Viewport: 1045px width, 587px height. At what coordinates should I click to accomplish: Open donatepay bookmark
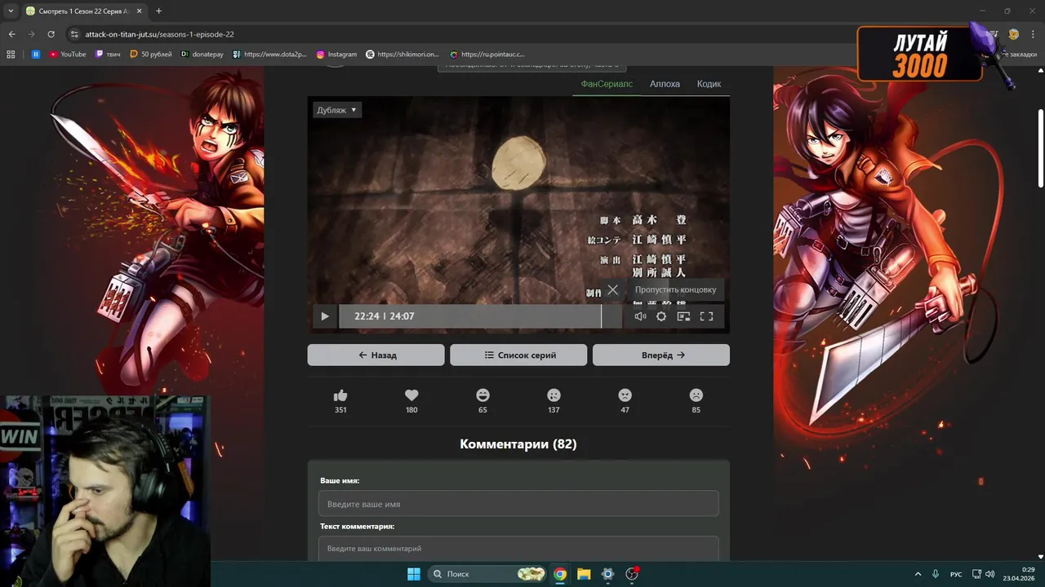click(202, 54)
